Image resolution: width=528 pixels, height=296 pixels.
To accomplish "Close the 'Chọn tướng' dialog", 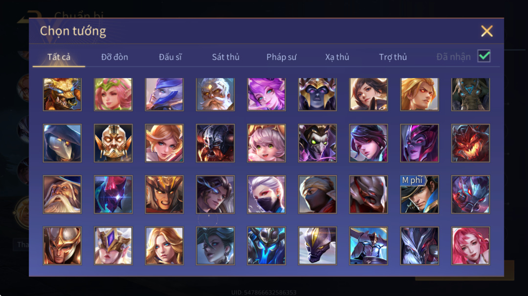I will point(486,31).
